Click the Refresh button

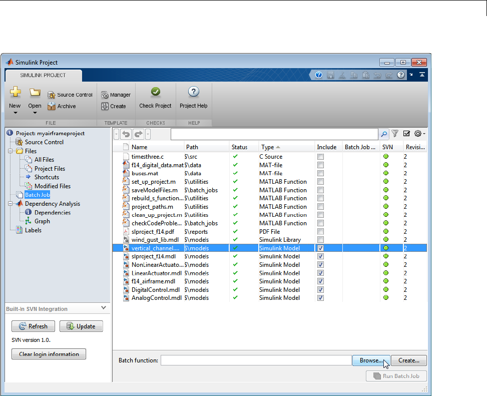tap(33, 326)
